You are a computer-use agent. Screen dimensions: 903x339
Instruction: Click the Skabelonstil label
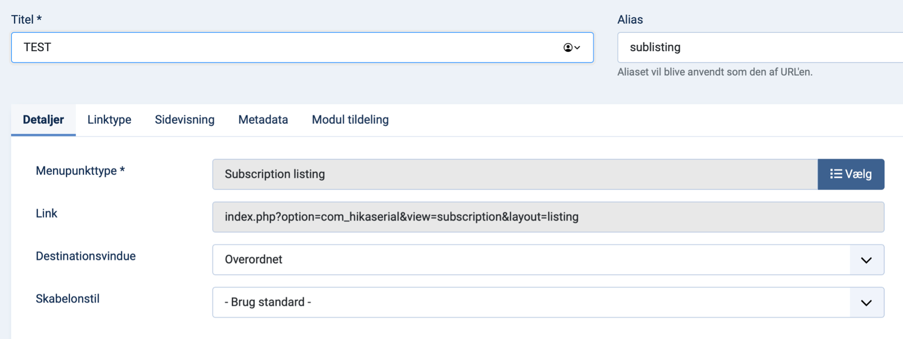click(x=68, y=299)
